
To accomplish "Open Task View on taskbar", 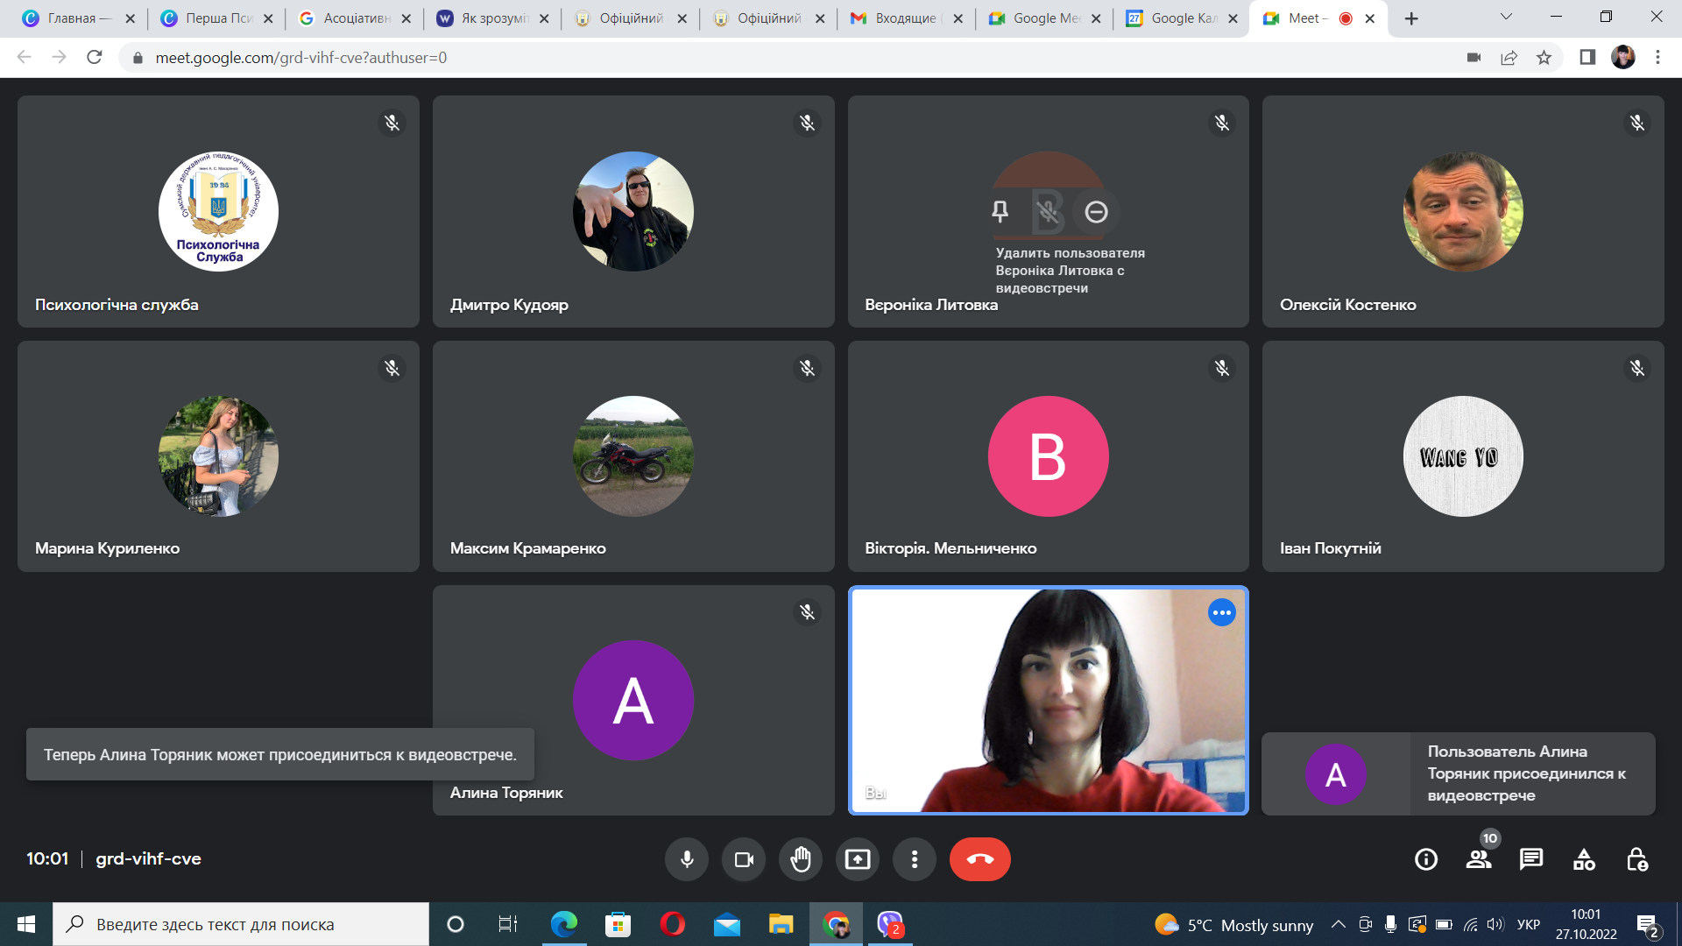I will tap(507, 924).
